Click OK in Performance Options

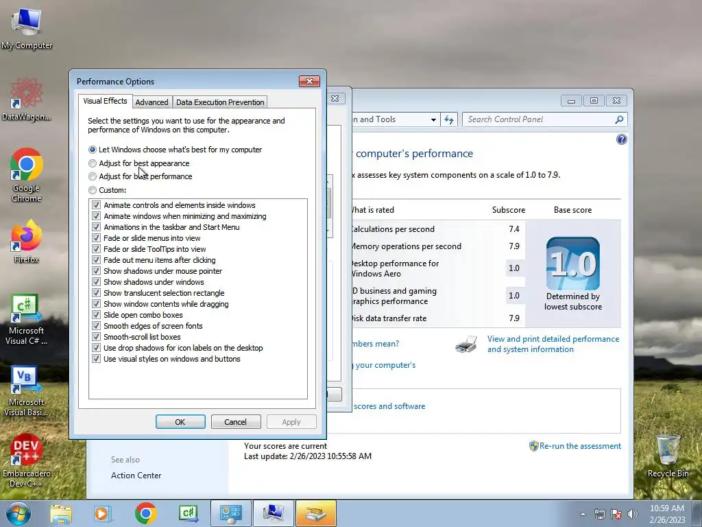pos(180,422)
